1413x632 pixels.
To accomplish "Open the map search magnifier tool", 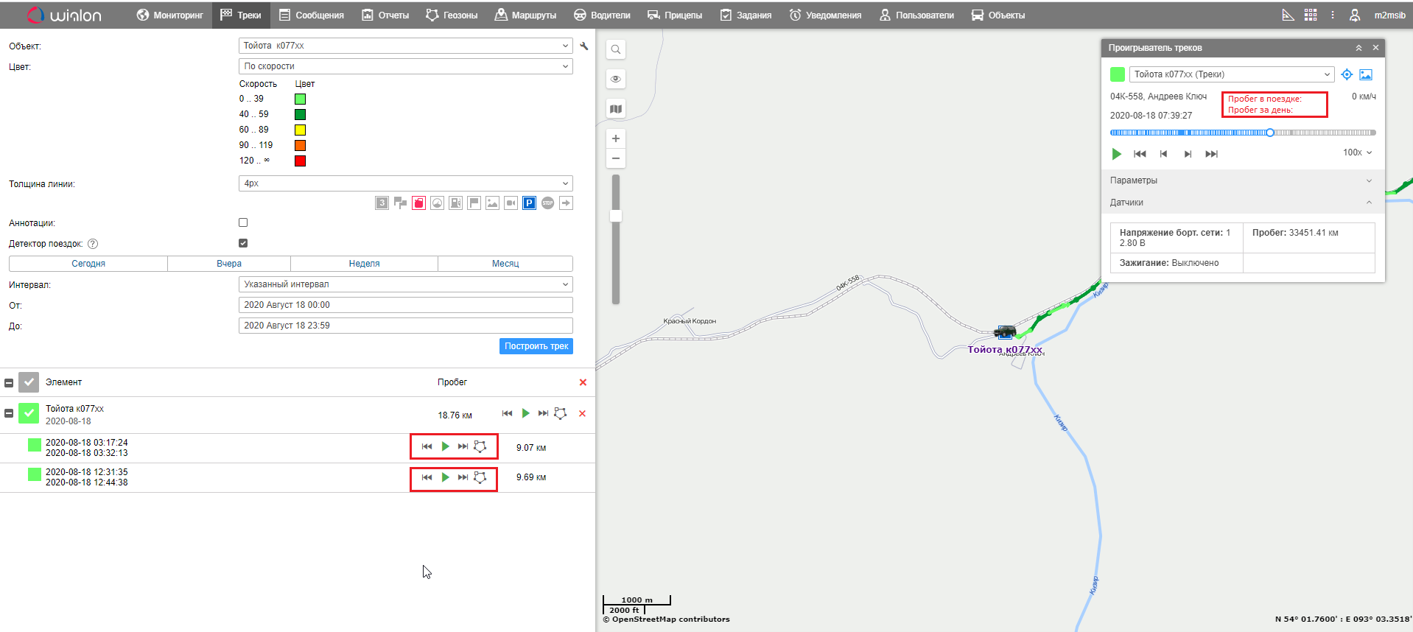I will pyautogui.click(x=616, y=50).
